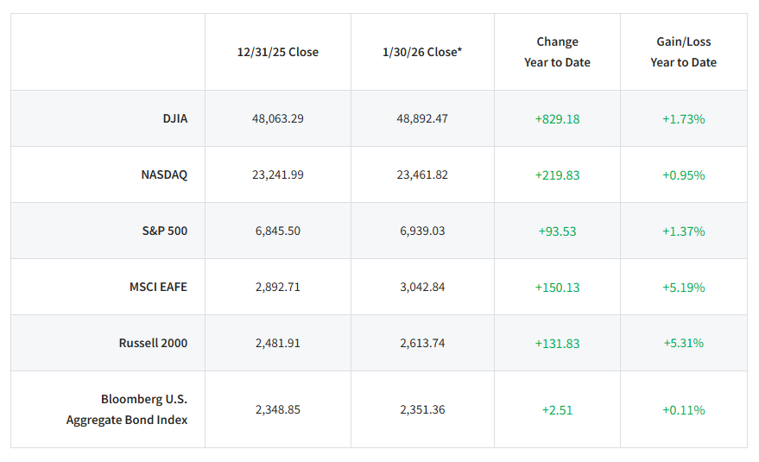The image size is (759, 462).
Task: Select the bond index gain +0.11%
Action: (x=683, y=409)
